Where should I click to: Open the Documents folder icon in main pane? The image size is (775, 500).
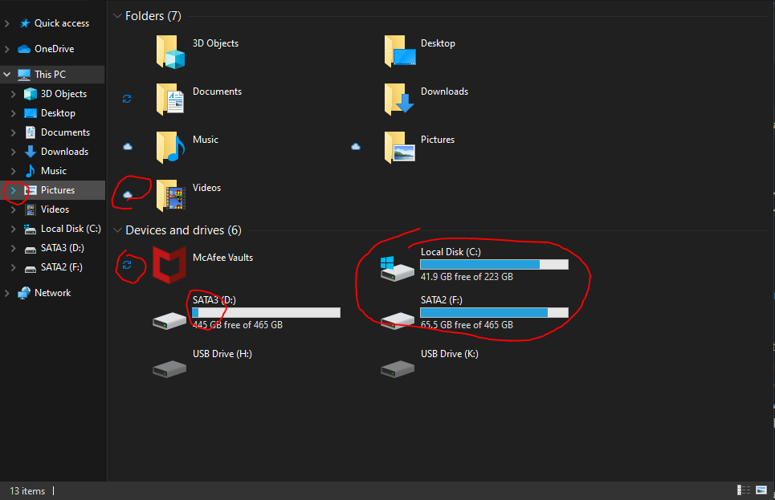[170, 100]
